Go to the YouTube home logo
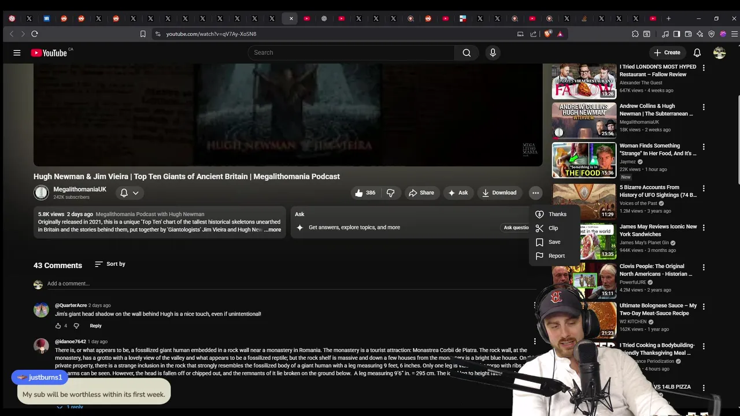 49,53
